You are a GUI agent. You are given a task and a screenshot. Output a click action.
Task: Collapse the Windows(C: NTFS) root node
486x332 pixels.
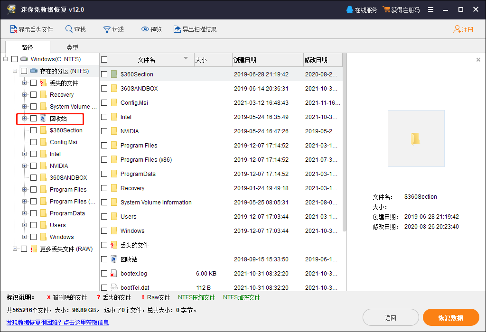point(5,59)
